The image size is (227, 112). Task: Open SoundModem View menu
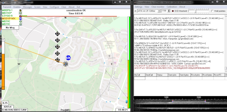tap(147, 7)
